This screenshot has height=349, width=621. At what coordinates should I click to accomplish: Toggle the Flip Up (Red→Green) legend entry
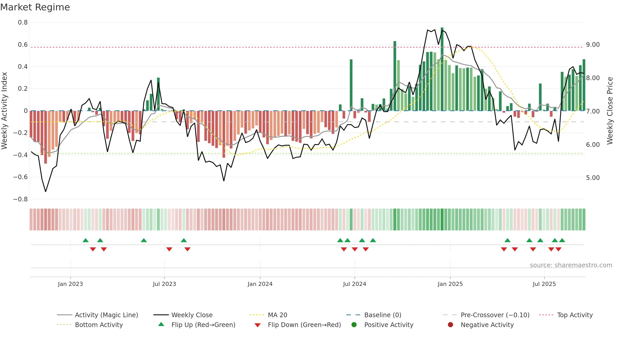tap(197, 325)
